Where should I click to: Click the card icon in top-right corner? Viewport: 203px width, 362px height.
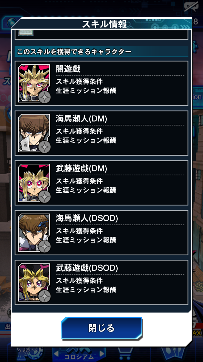191,7
